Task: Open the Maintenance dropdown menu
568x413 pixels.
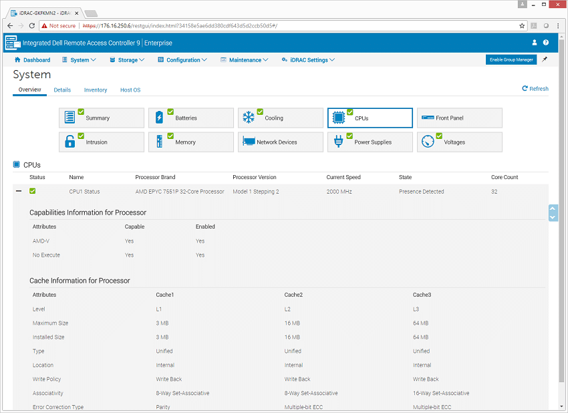Action: [x=245, y=59]
